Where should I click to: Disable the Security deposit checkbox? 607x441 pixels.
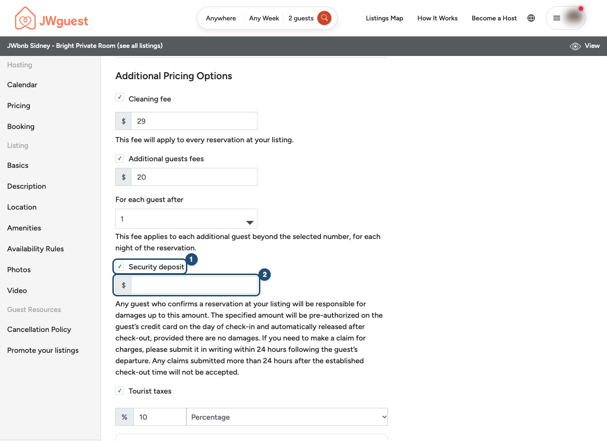coord(120,266)
